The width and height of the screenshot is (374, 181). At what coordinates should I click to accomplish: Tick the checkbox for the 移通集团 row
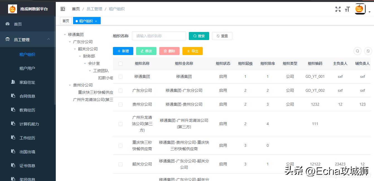(120, 76)
